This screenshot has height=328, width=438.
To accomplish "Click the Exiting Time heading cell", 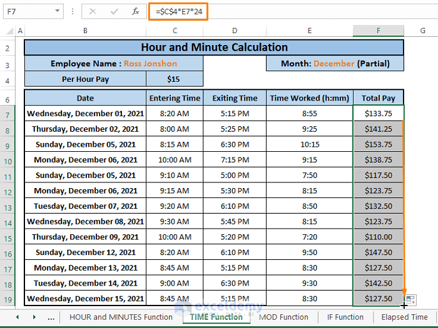I will point(235,98).
